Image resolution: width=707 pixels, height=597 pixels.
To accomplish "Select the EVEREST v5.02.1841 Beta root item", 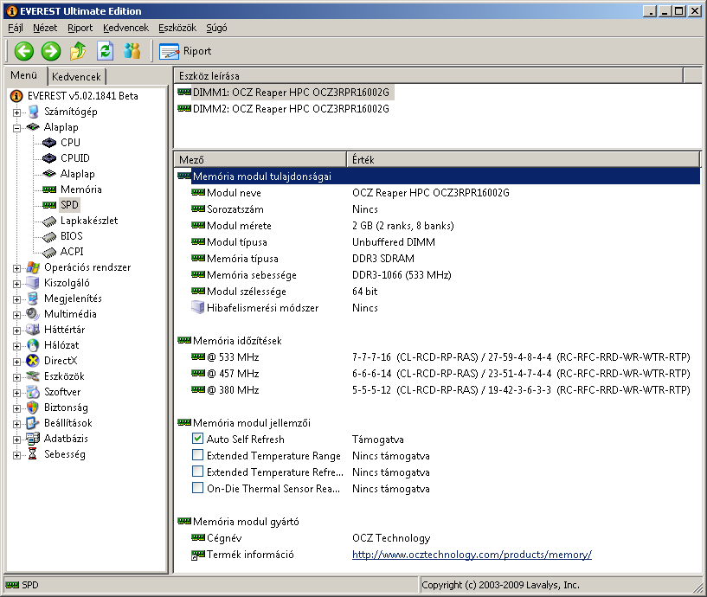I will tap(82, 96).
